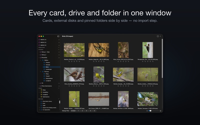
Task: Open Longboat folder under PhotoDisk Pictures
Action: click(x=48, y=81)
